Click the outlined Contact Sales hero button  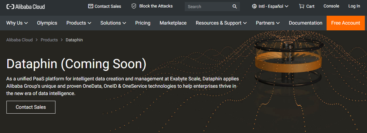pos(31,107)
